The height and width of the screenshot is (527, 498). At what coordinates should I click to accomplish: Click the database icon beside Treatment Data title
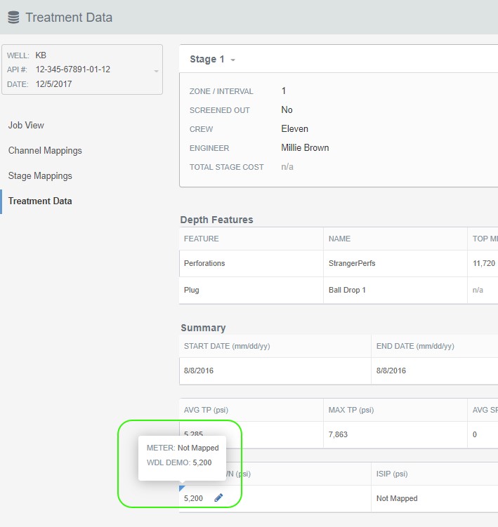click(x=13, y=18)
